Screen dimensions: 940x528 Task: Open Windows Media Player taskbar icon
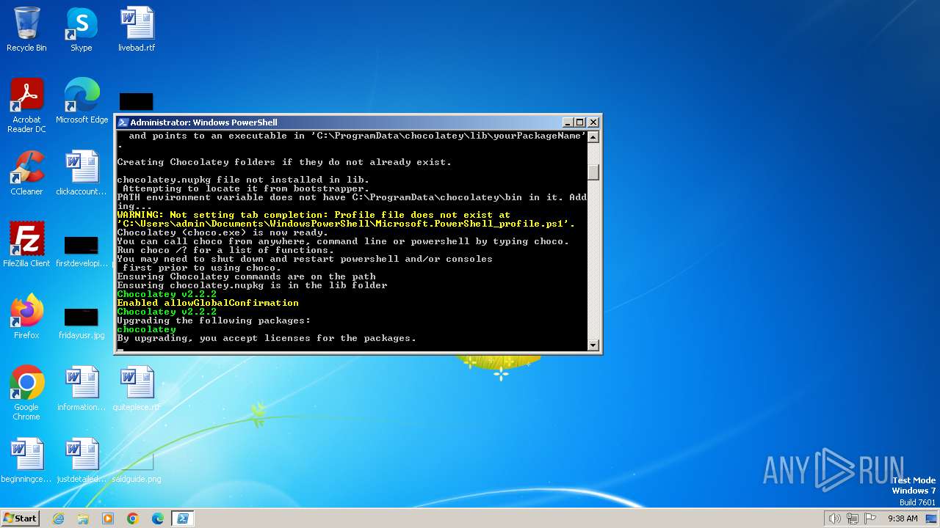coord(108,518)
